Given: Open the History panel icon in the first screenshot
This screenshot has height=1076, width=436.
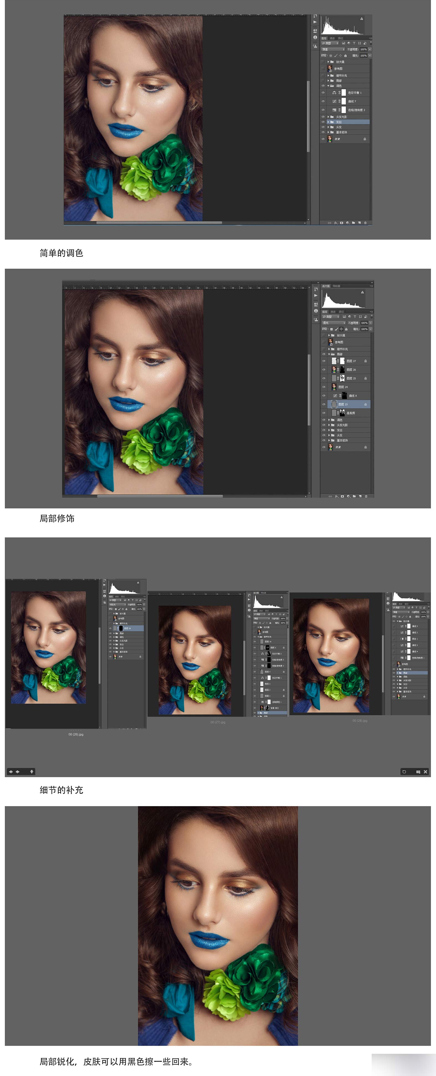Looking at the screenshot, I should point(315,16).
